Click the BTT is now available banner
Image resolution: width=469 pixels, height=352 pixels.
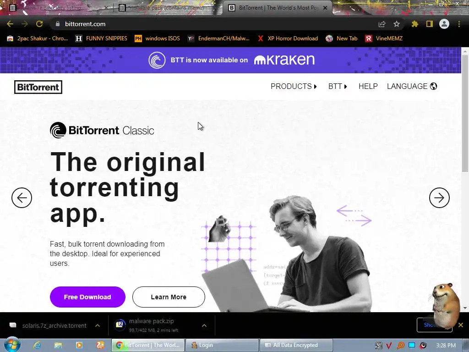(230, 60)
